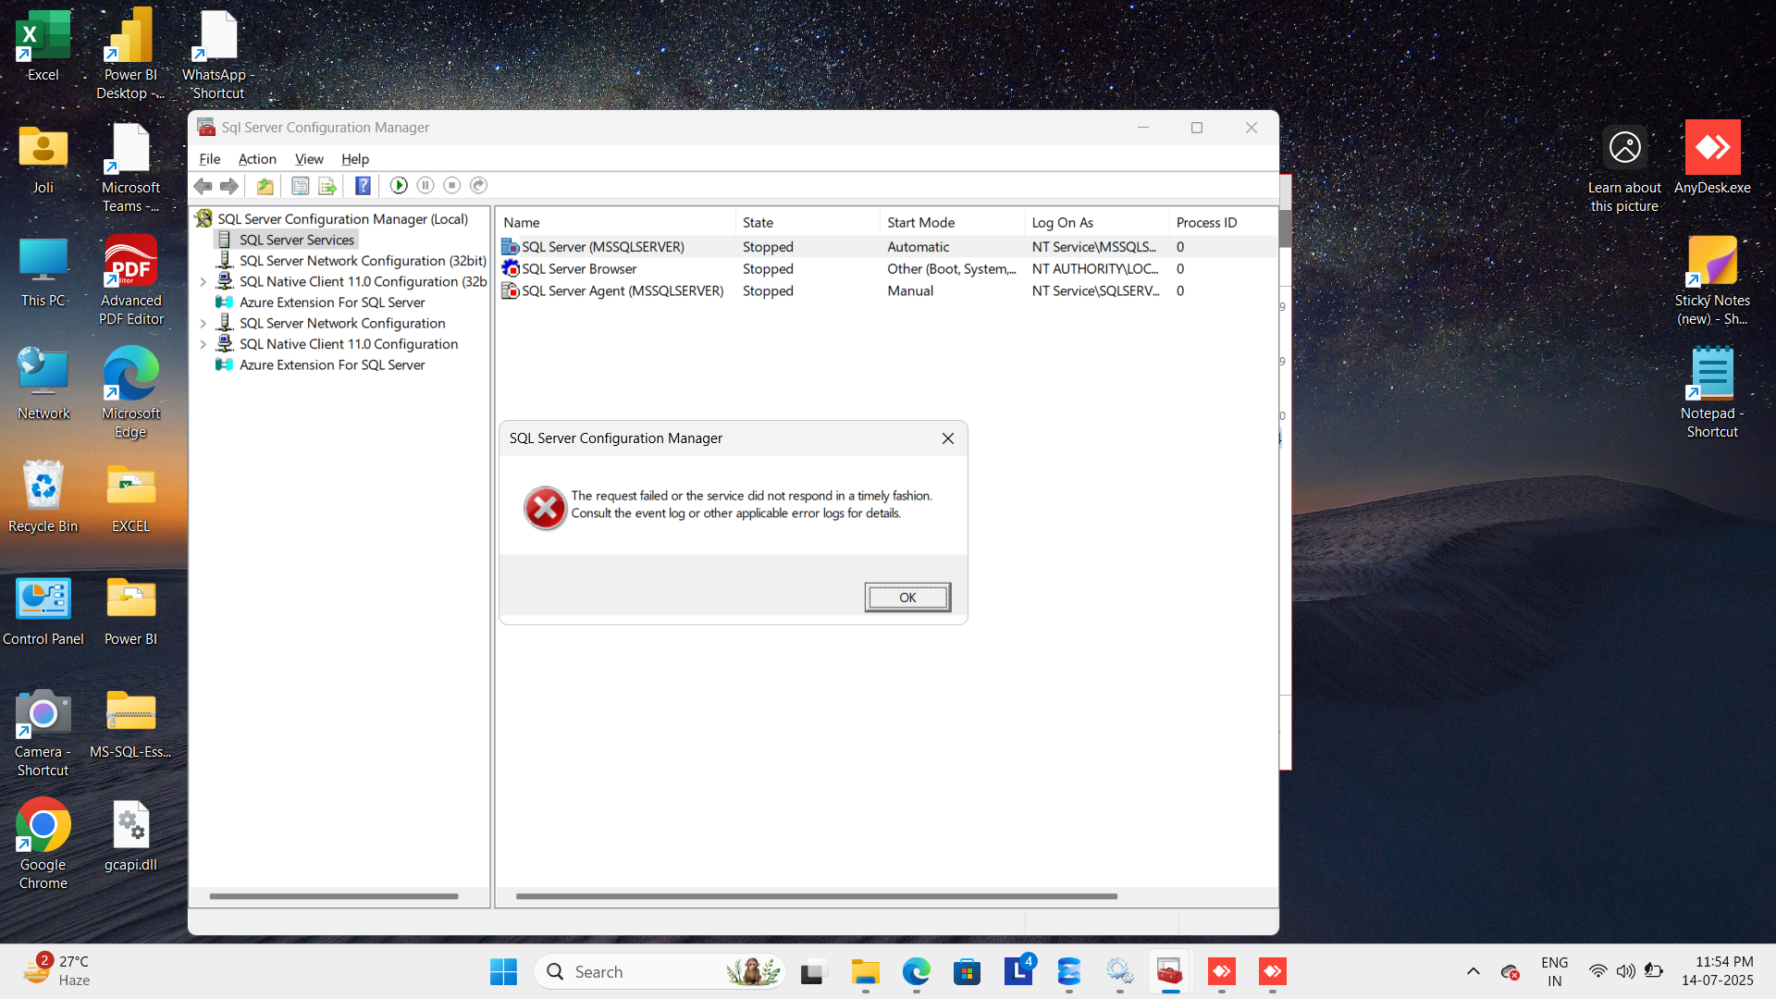Click the Stop Service toolbar button
1776x999 pixels.
coord(452,186)
